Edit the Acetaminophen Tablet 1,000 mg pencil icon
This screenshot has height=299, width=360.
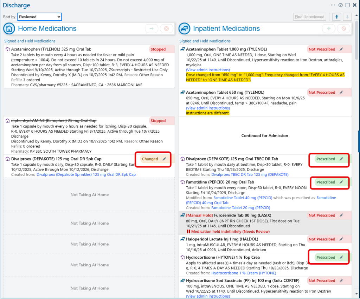[x=341, y=49]
